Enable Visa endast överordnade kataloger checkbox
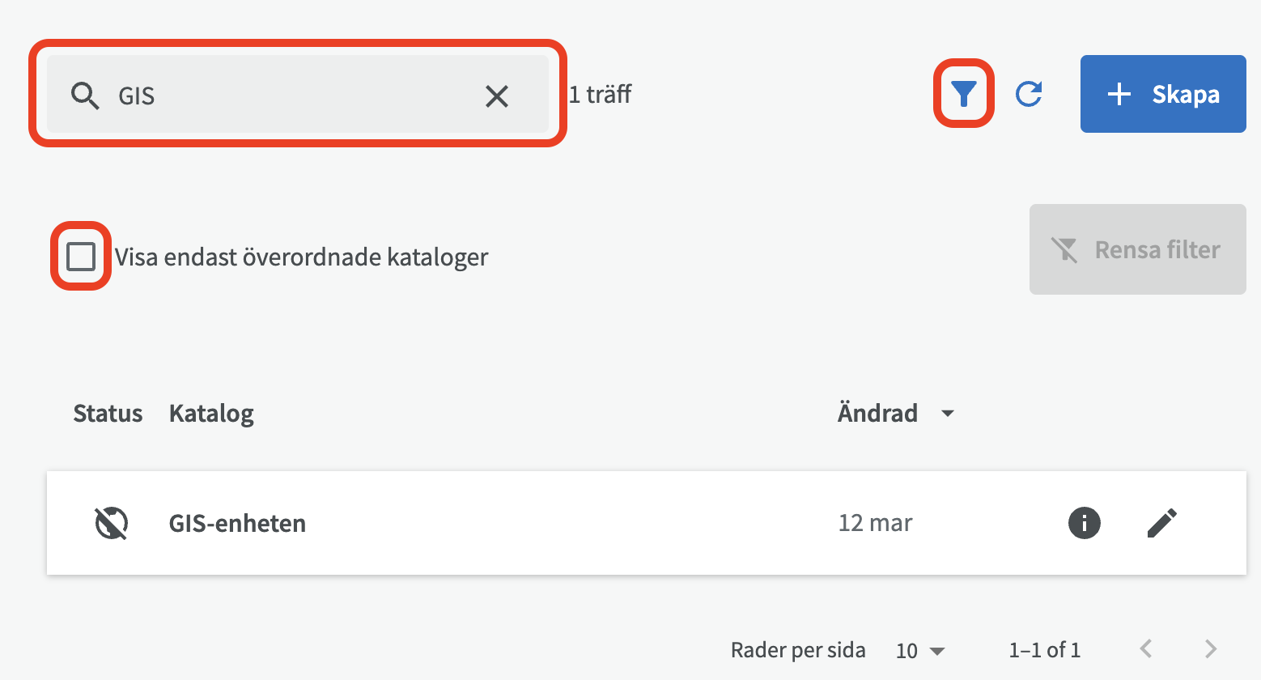This screenshot has height=680, width=1261. pos(81,257)
